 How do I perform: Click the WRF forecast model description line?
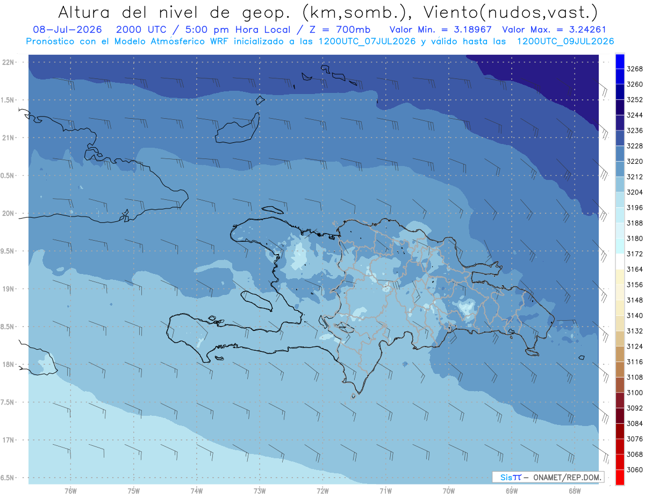(x=320, y=41)
